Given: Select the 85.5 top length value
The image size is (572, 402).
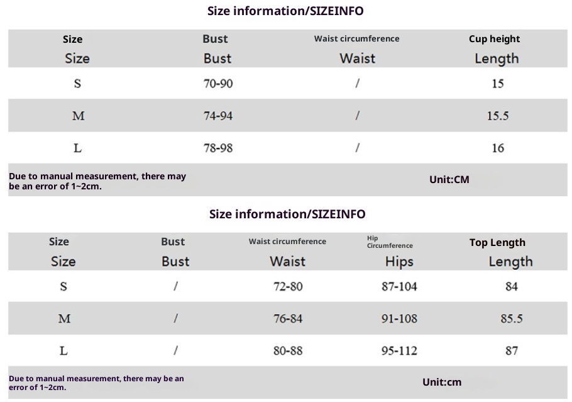Looking at the screenshot, I should pyautogui.click(x=512, y=319).
